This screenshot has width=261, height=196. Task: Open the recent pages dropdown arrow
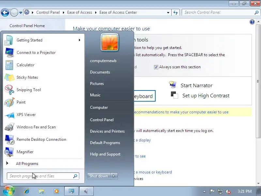(x=21, y=12)
